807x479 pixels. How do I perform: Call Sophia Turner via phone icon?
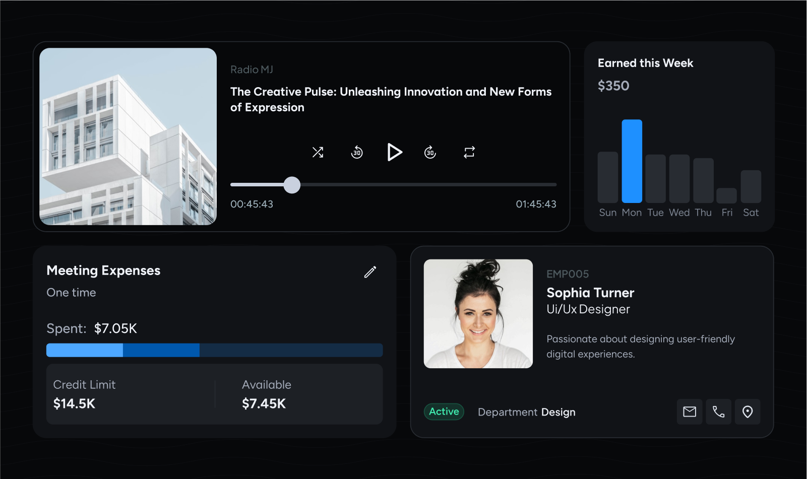(x=718, y=412)
